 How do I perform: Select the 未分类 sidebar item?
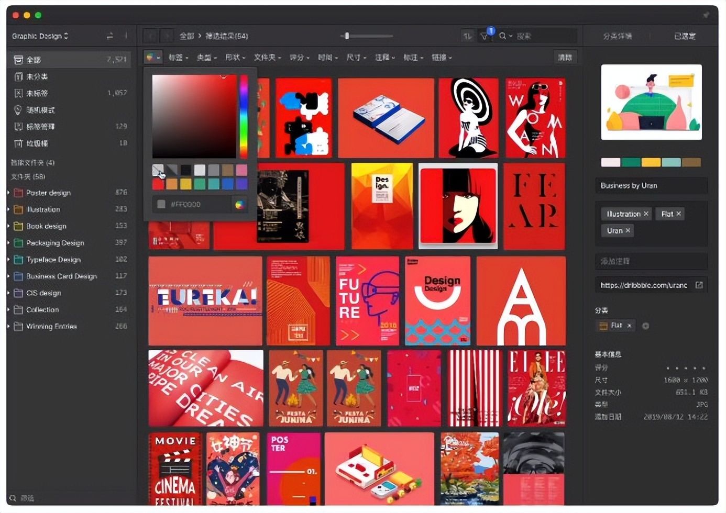pos(70,76)
